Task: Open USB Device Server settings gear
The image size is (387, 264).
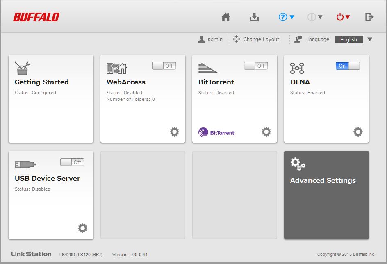Action: [x=82, y=228]
